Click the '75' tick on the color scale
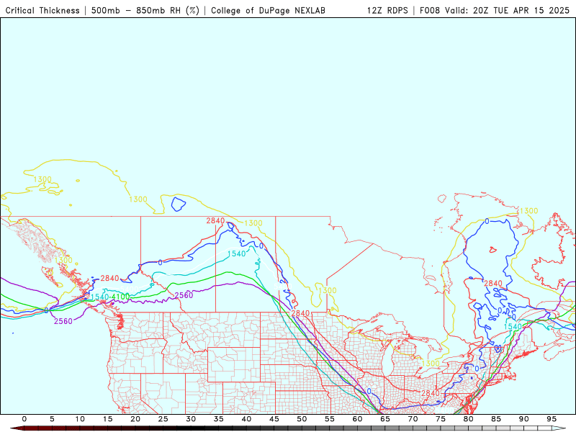 coord(441,419)
